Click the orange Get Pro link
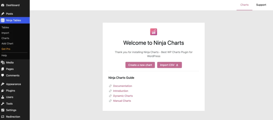This screenshot has width=273, height=120. pyautogui.click(x=6, y=49)
